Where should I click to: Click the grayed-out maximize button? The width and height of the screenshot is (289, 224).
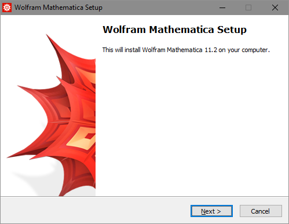coord(248,8)
